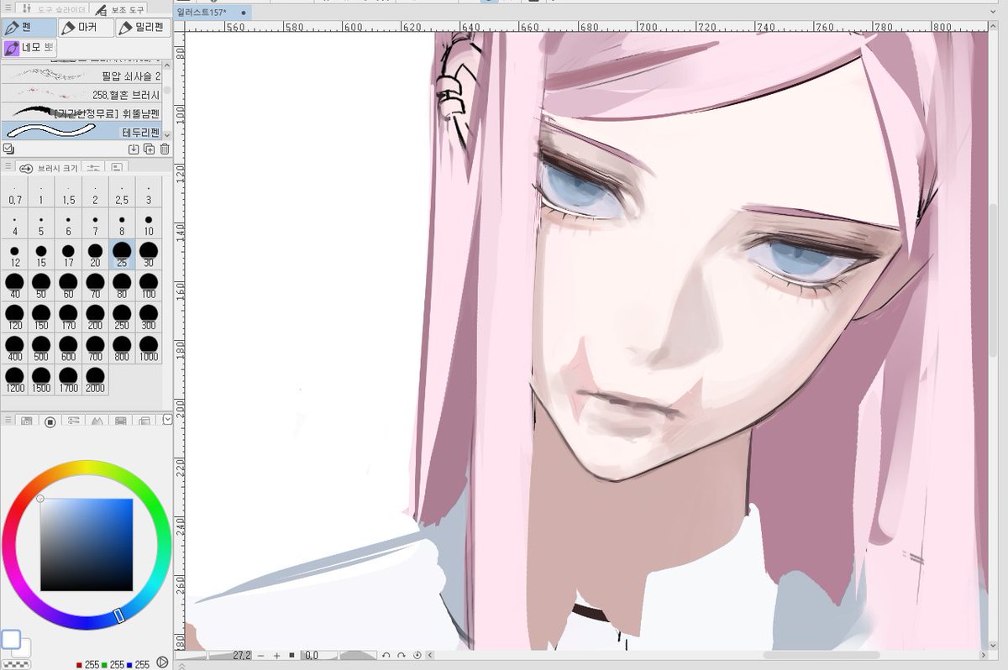1008x670 pixels.
Task: Click inside the blue saturation/value square
Action: [x=87, y=545]
